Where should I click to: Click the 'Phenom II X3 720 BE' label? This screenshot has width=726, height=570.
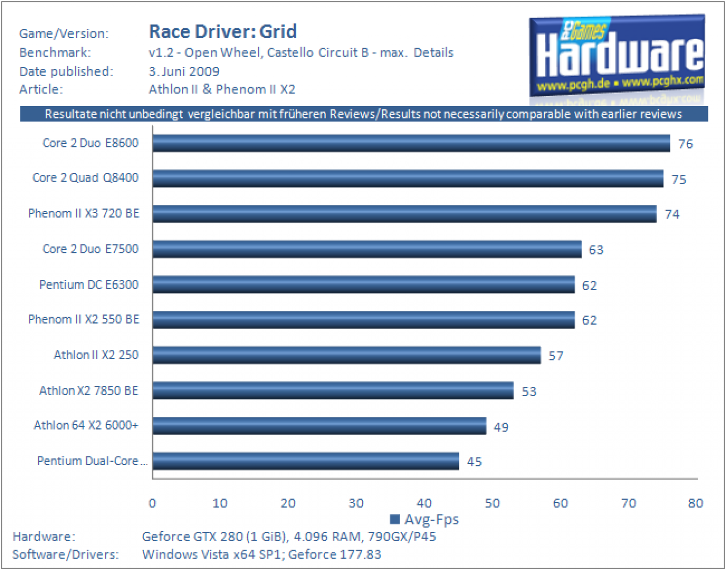pos(84,213)
